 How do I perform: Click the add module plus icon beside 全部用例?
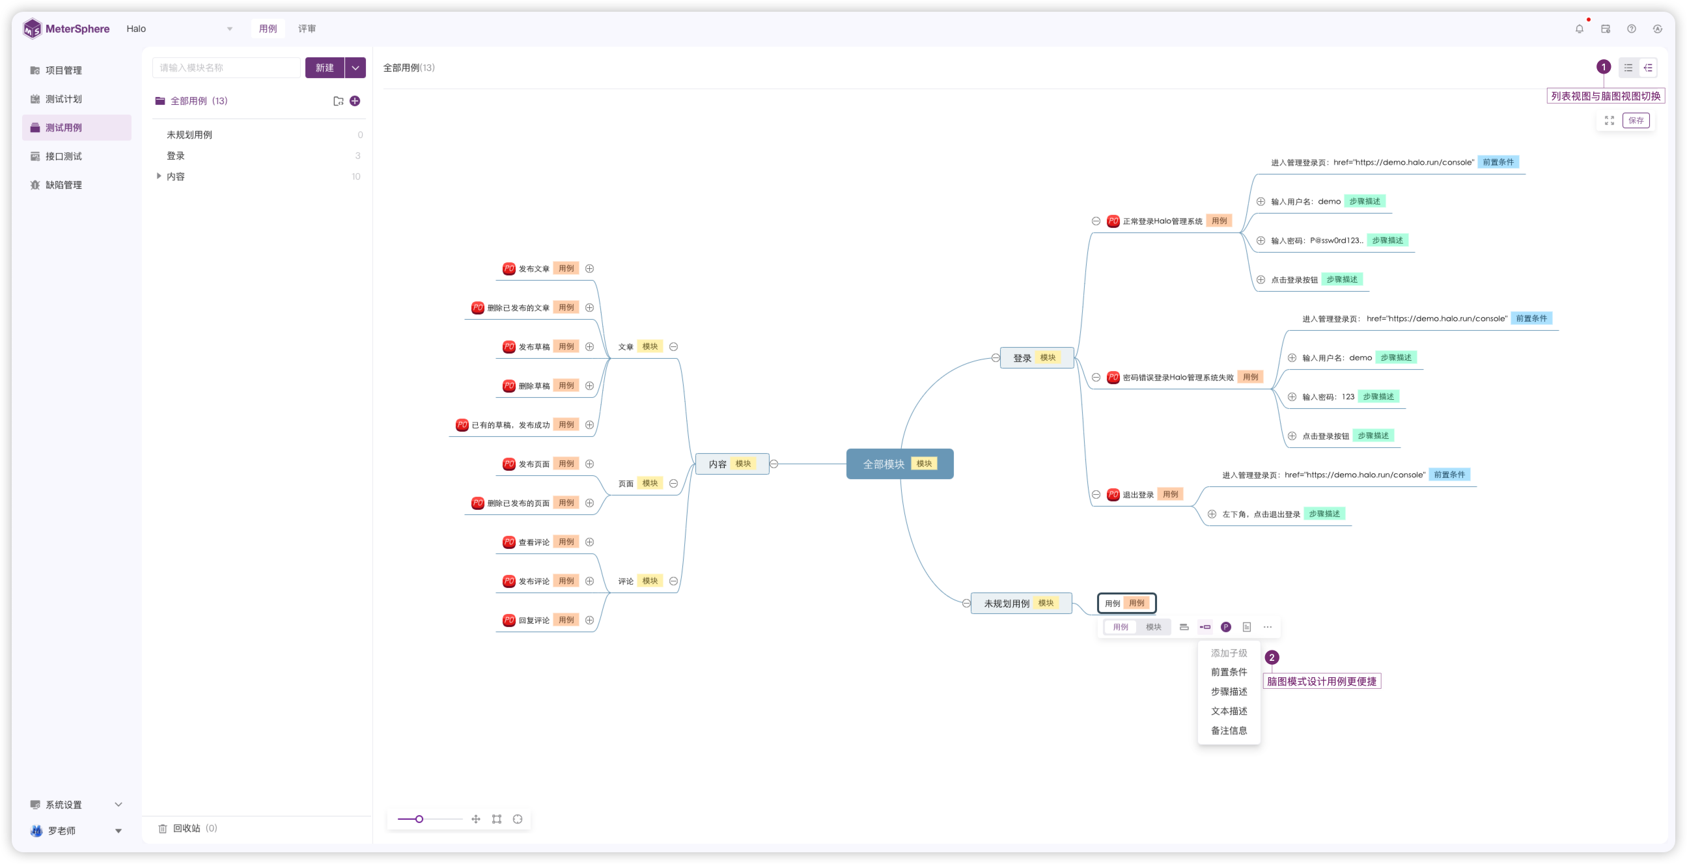click(355, 101)
